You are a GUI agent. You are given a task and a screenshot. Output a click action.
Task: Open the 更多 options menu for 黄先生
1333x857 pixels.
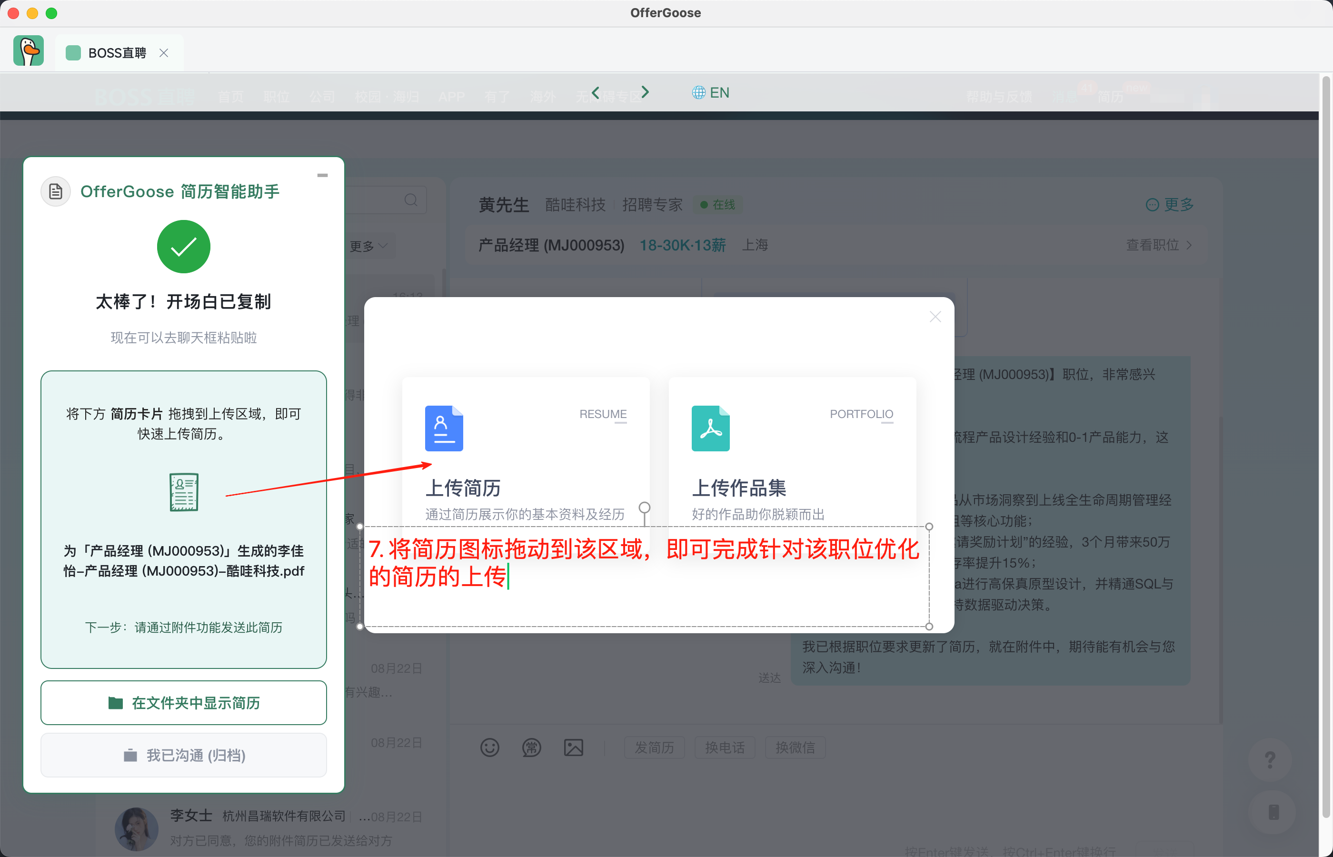click(1169, 205)
